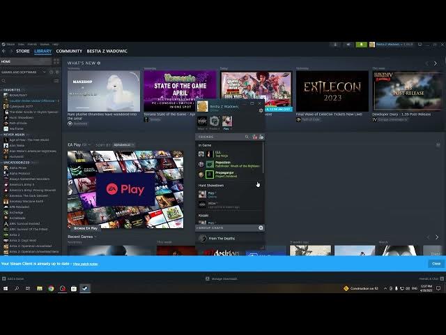The height and width of the screenshot is (335, 446).
Task: Open the STORE tab
Action: click(x=23, y=51)
